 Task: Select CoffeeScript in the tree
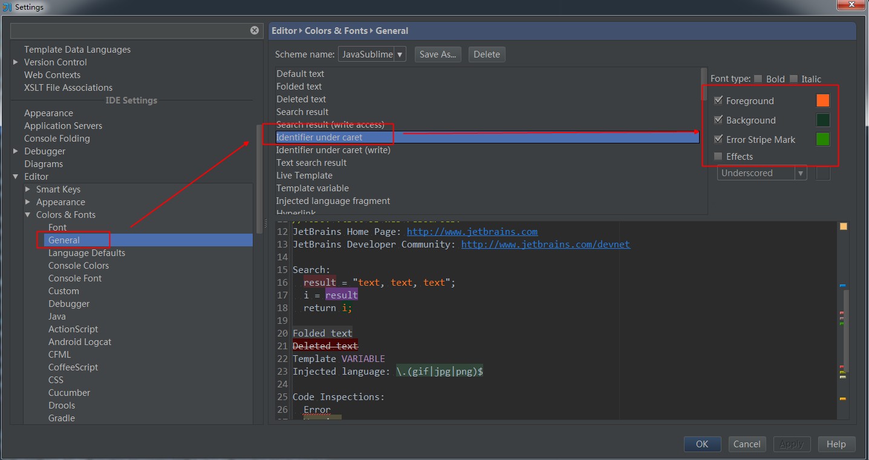73,367
